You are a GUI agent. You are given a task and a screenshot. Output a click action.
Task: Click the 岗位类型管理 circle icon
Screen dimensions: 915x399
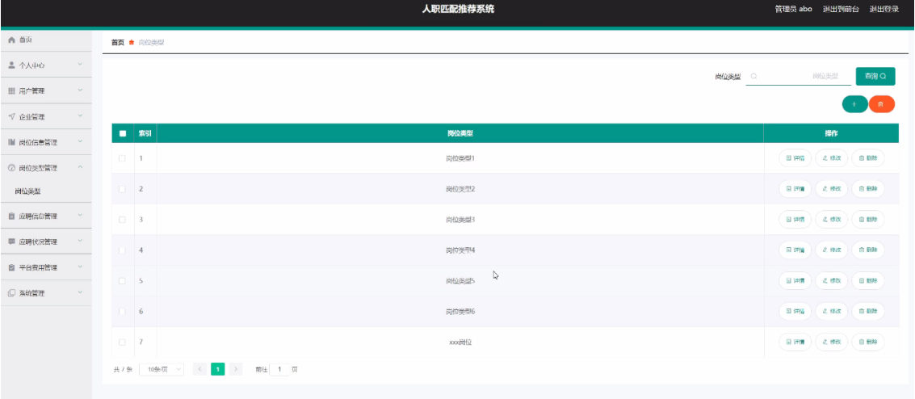11,168
